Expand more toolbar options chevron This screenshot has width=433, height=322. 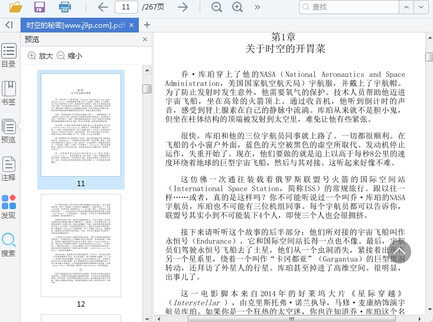pyautogui.click(x=258, y=7)
